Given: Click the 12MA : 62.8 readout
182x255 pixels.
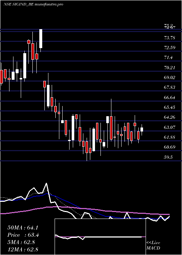Looking at the screenshot, I should [x=23, y=249].
